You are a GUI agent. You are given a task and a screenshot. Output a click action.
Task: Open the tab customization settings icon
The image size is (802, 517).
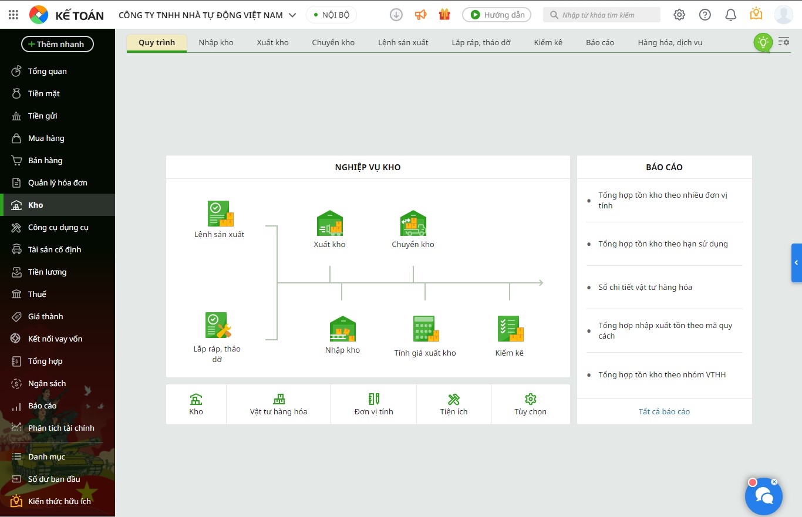(784, 42)
